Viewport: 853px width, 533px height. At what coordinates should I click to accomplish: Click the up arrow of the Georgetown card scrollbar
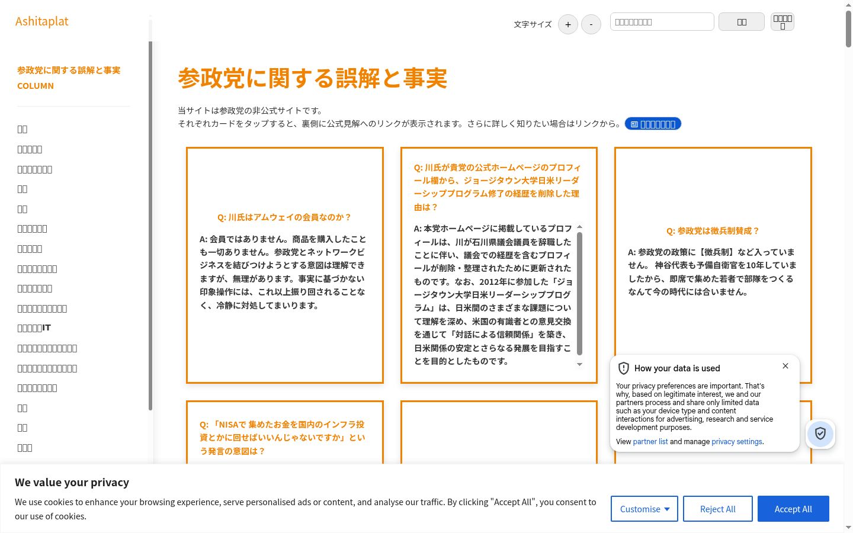click(x=579, y=227)
